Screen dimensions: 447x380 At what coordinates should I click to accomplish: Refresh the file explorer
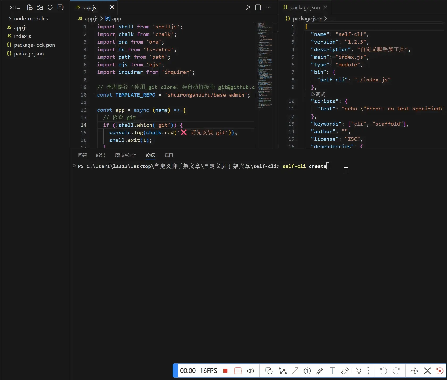point(50,7)
